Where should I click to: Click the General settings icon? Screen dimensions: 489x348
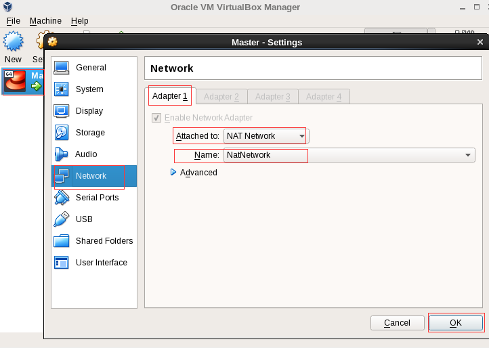click(62, 68)
